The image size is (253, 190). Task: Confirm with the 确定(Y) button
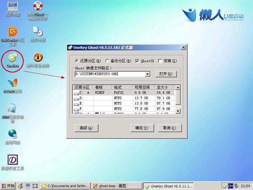(142, 128)
